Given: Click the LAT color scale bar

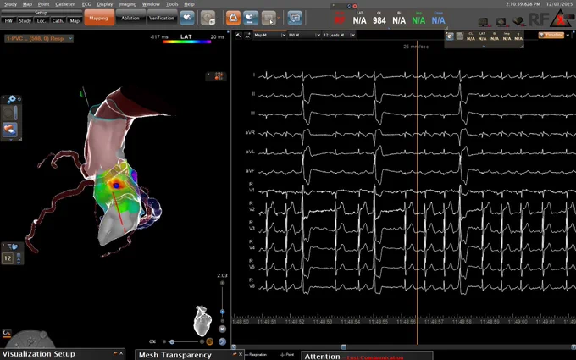Looking at the screenshot, I should click(186, 42).
